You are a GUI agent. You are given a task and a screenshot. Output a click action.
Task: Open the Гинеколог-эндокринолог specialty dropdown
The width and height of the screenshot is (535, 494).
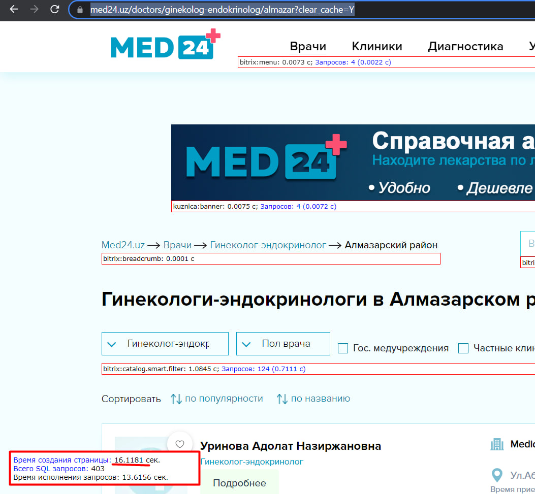pyautogui.click(x=165, y=344)
